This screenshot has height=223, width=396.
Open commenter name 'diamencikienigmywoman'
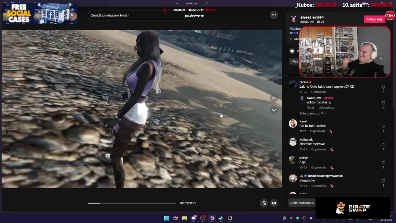[325, 176]
